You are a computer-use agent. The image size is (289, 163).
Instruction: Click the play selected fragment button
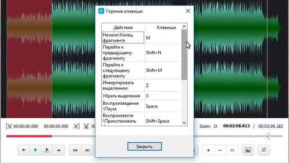pos(47,150)
